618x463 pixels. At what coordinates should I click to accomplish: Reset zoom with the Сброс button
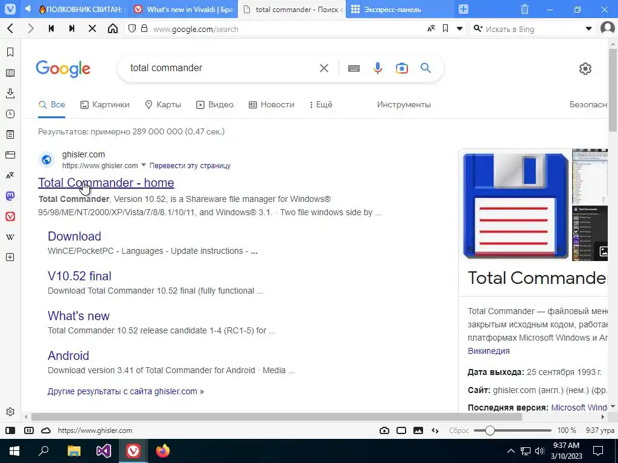459,430
